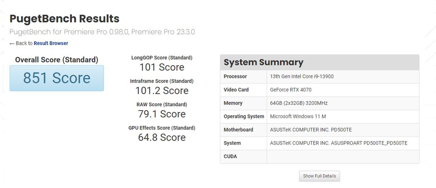Viewport: 436px width, 188px height.
Task: Select the 64.8 Score GPU Effects value
Action: (x=162, y=137)
